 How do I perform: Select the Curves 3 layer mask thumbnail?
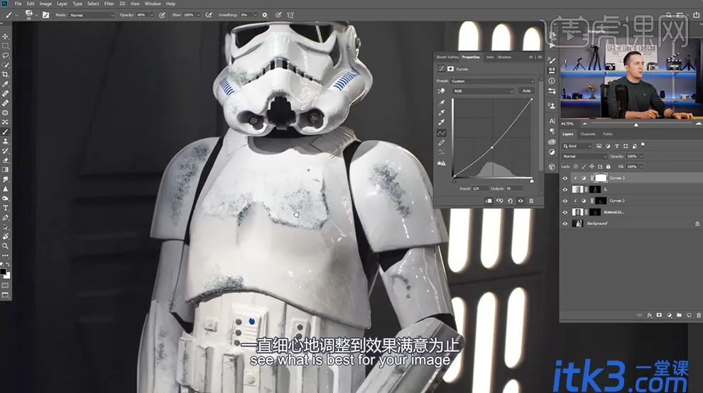[601, 178]
